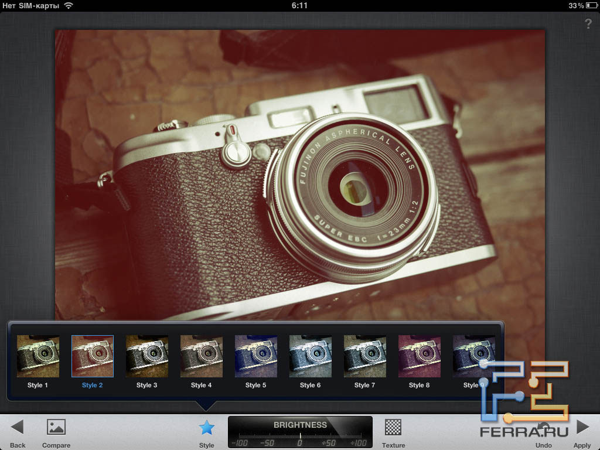Screen dimensions: 600x450
Task: Pick the Style 7 thumbnail
Action: pyautogui.click(x=365, y=356)
